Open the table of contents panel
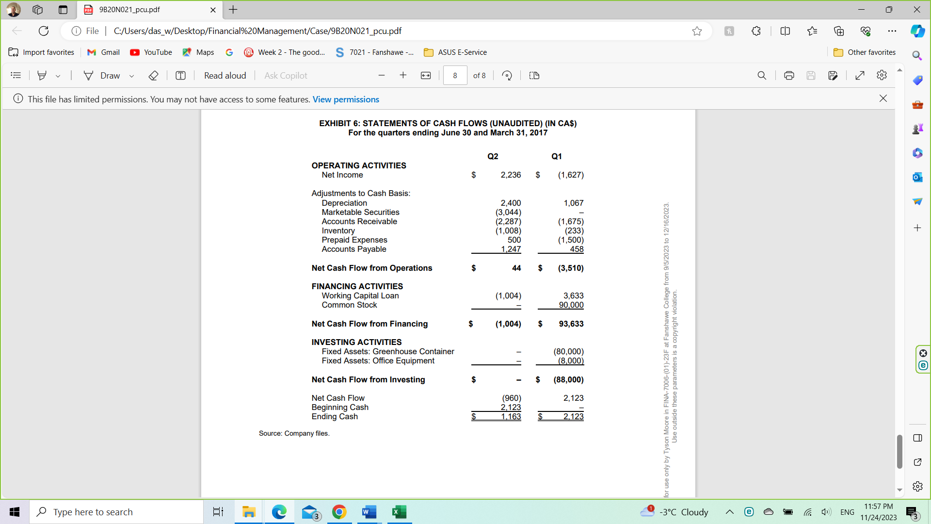Viewport: 931px width, 524px height. click(x=16, y=75)
